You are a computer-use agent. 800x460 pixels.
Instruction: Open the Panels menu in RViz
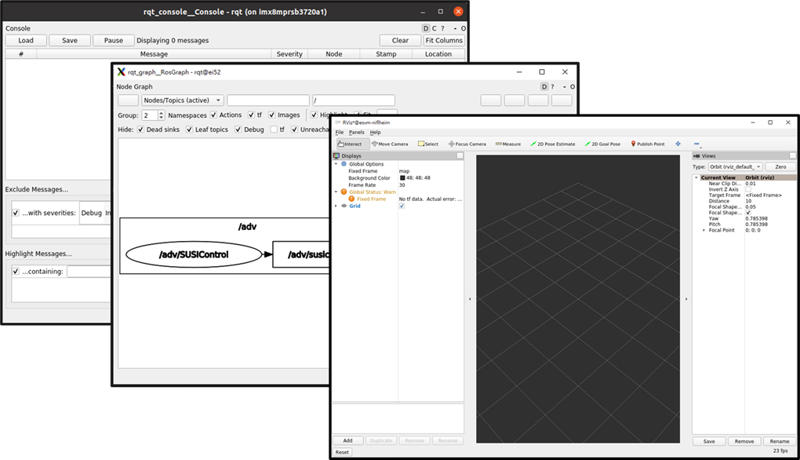pyautogui.click(x=357, y=132)
